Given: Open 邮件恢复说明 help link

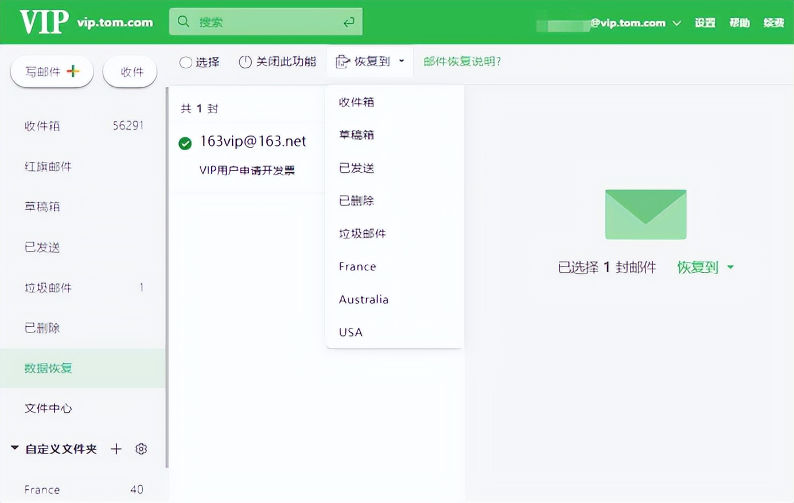Looking at the screenshot, I should [461, 61].
